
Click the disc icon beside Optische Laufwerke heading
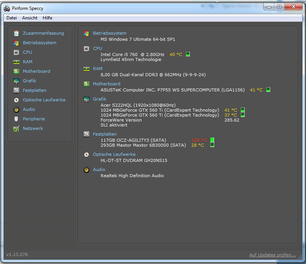tap(87, 155)
